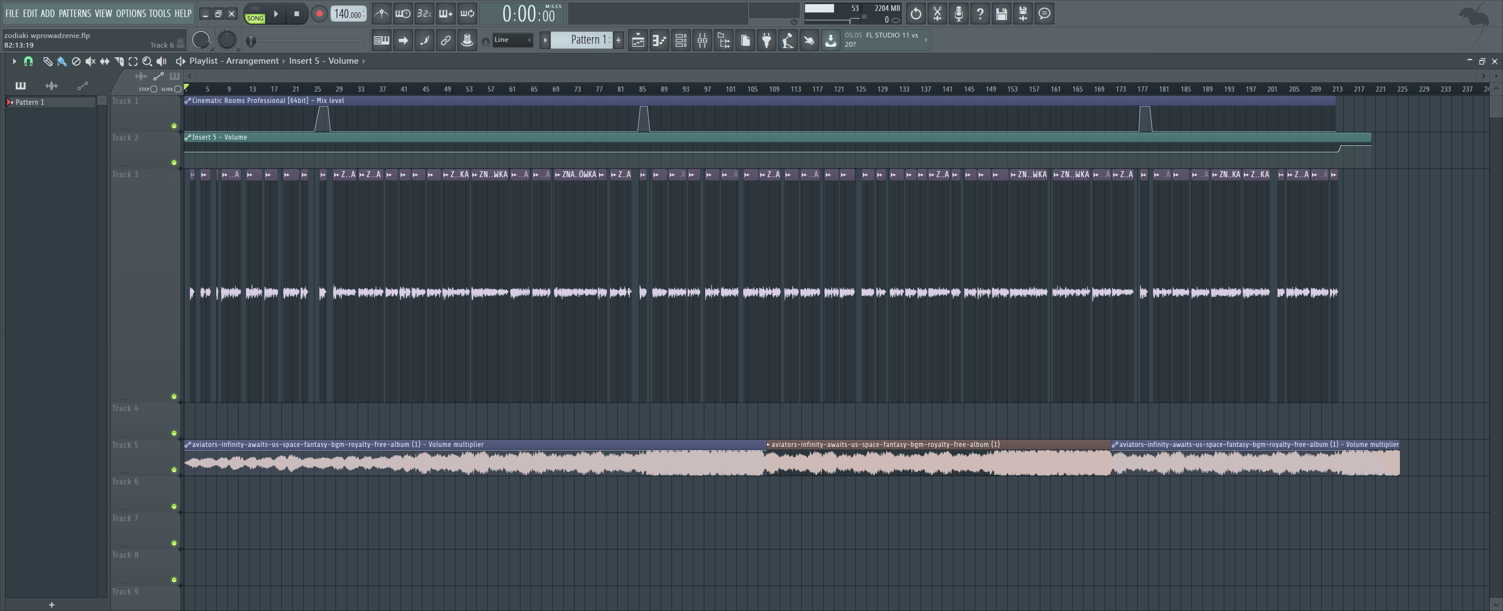
Task: Click the one-click audio recording microphone
Action: [959, 14]
